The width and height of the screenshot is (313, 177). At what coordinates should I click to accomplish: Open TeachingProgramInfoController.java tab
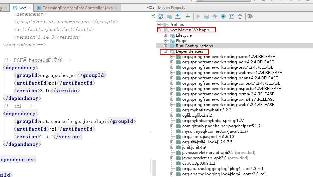pos(77,8)
